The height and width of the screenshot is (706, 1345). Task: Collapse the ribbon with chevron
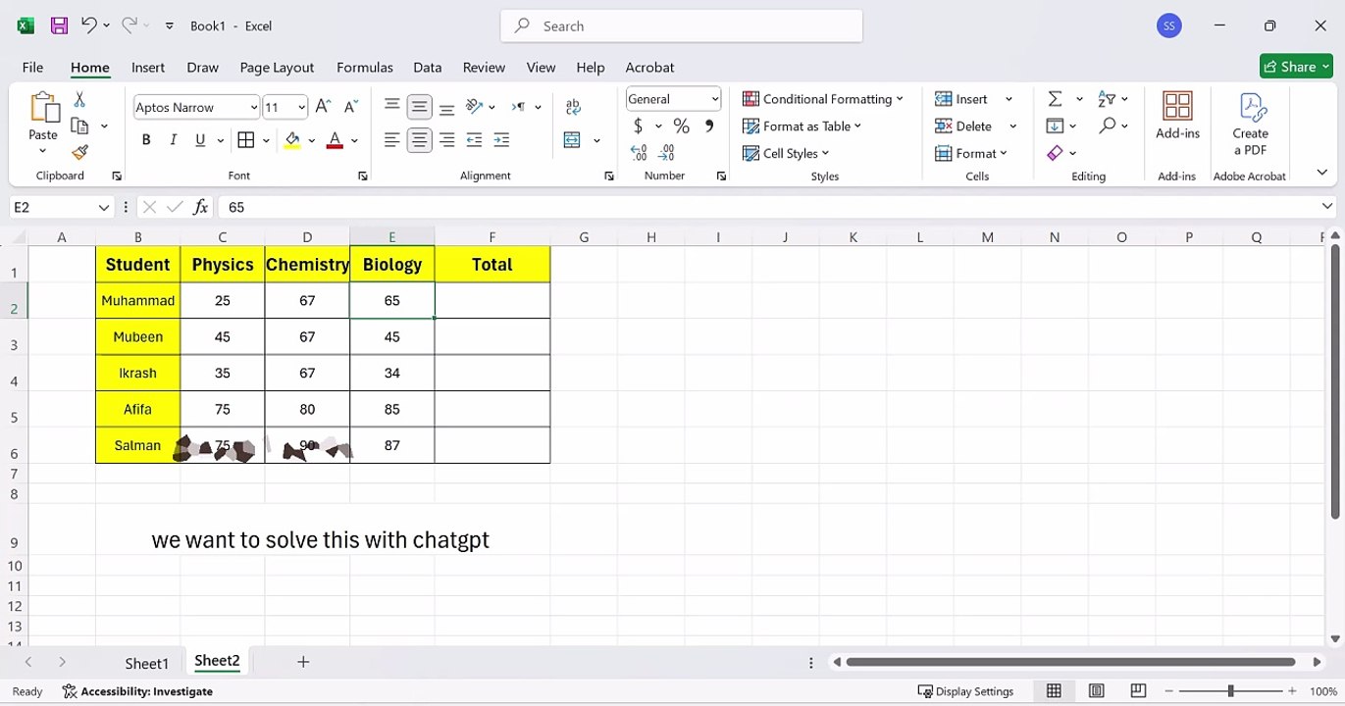[x=1321, y=173]
